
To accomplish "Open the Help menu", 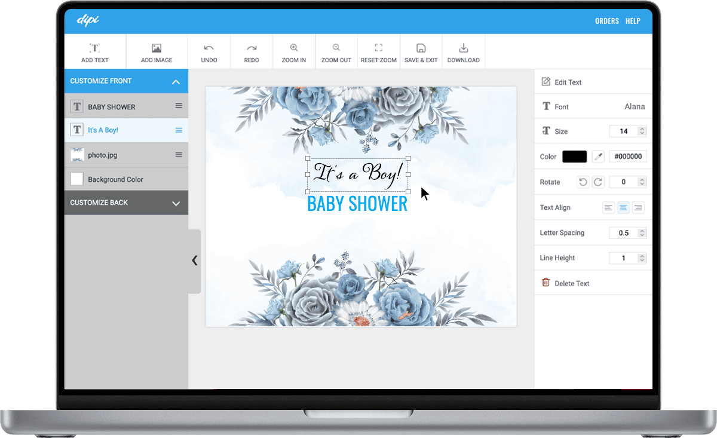I will coord(633,21).
